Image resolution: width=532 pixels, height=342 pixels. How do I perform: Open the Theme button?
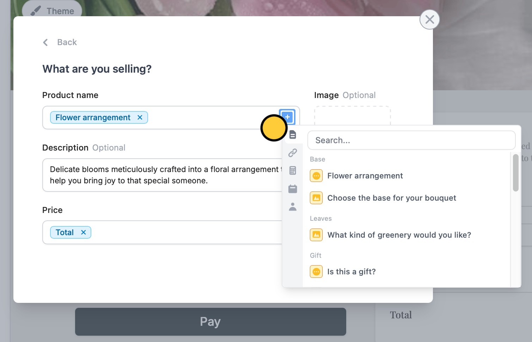(52, 11)
